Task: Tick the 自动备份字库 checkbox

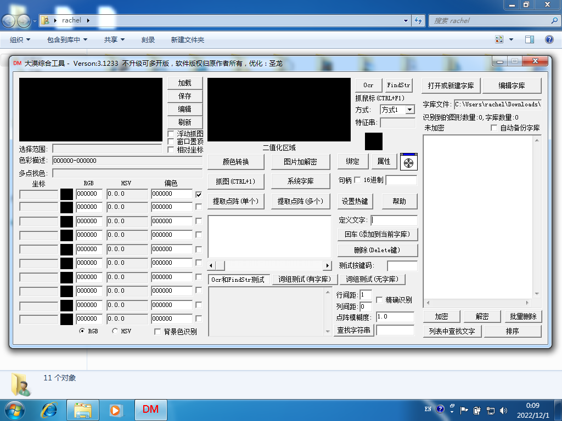Action: pos(494,128)
